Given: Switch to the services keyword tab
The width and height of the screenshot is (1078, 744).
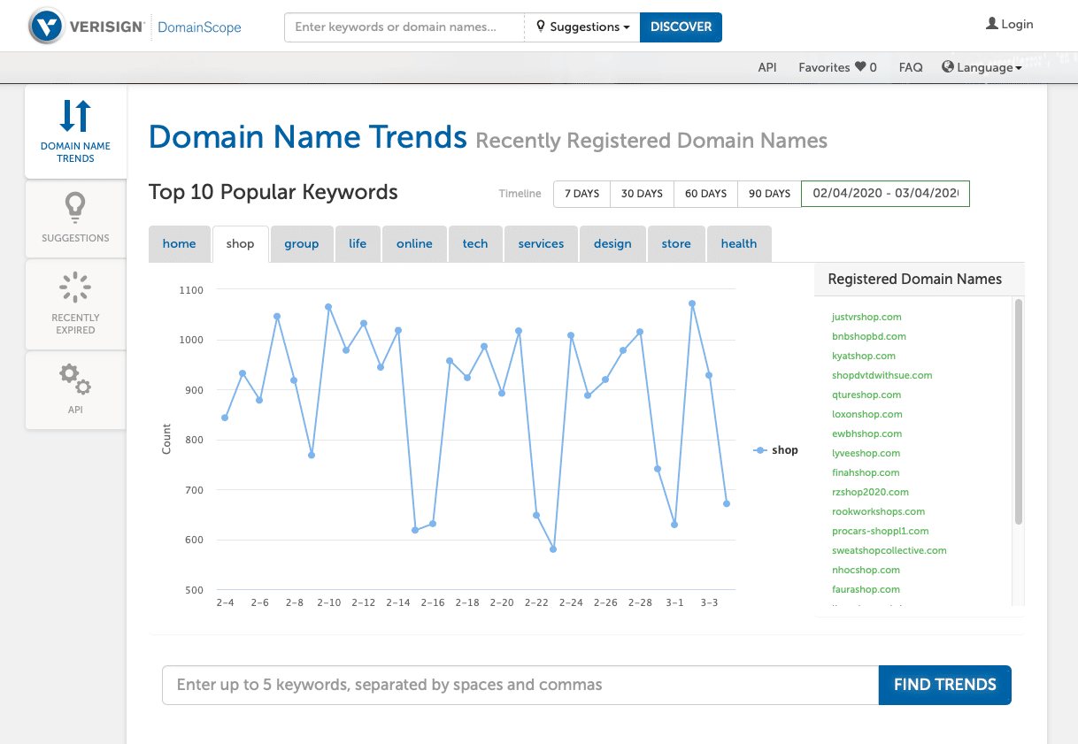Looking at the screenshot, I should 541,244.
